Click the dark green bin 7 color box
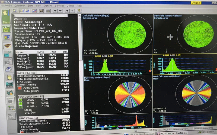The height and width of the screenshot is (135, 217). [21, 107]
